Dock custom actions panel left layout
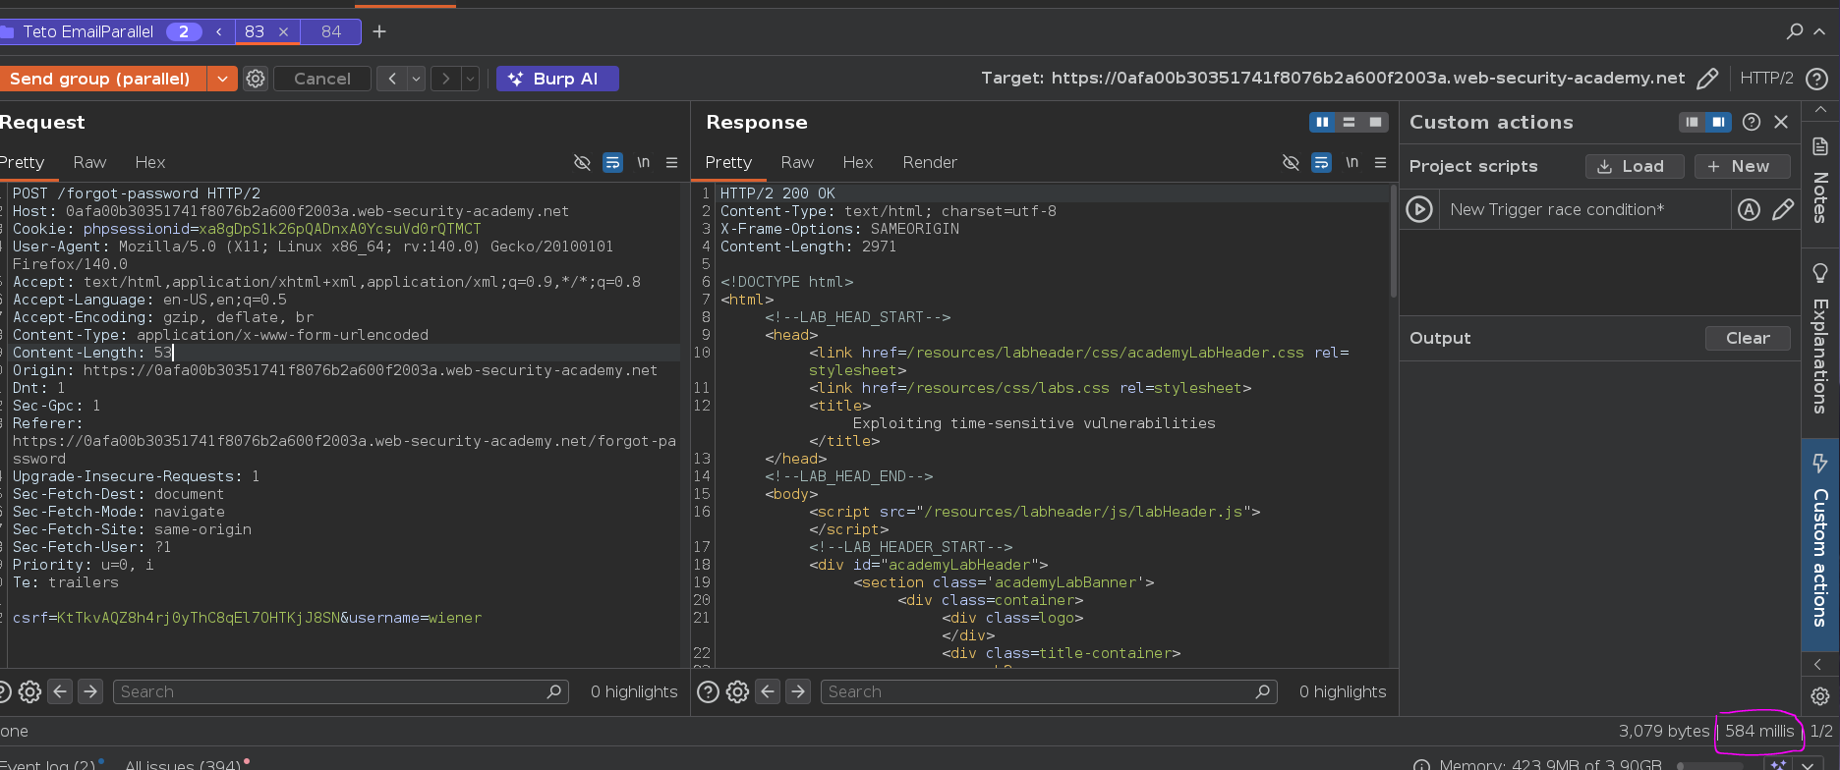This screenshot has width=1840, height=770. (1692, 122)
